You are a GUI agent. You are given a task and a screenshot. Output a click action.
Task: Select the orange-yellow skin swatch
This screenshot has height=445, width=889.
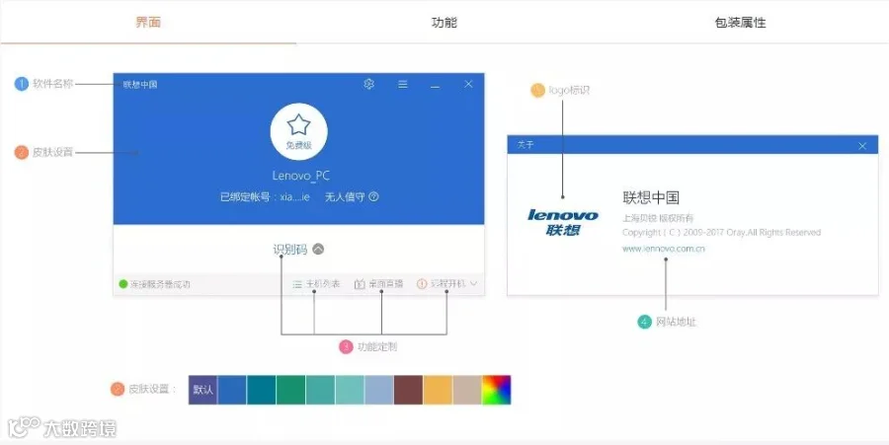click(438, 390)
